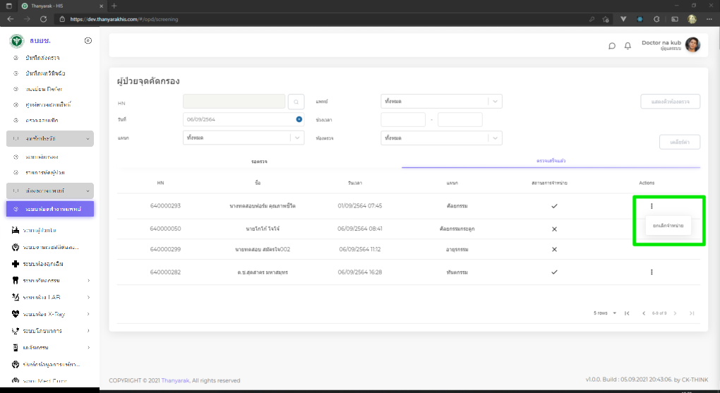Click three-dot actions for HN 640000282
Image resolution: width=720 pixels, height=393 pixels.
pos(652,272)
